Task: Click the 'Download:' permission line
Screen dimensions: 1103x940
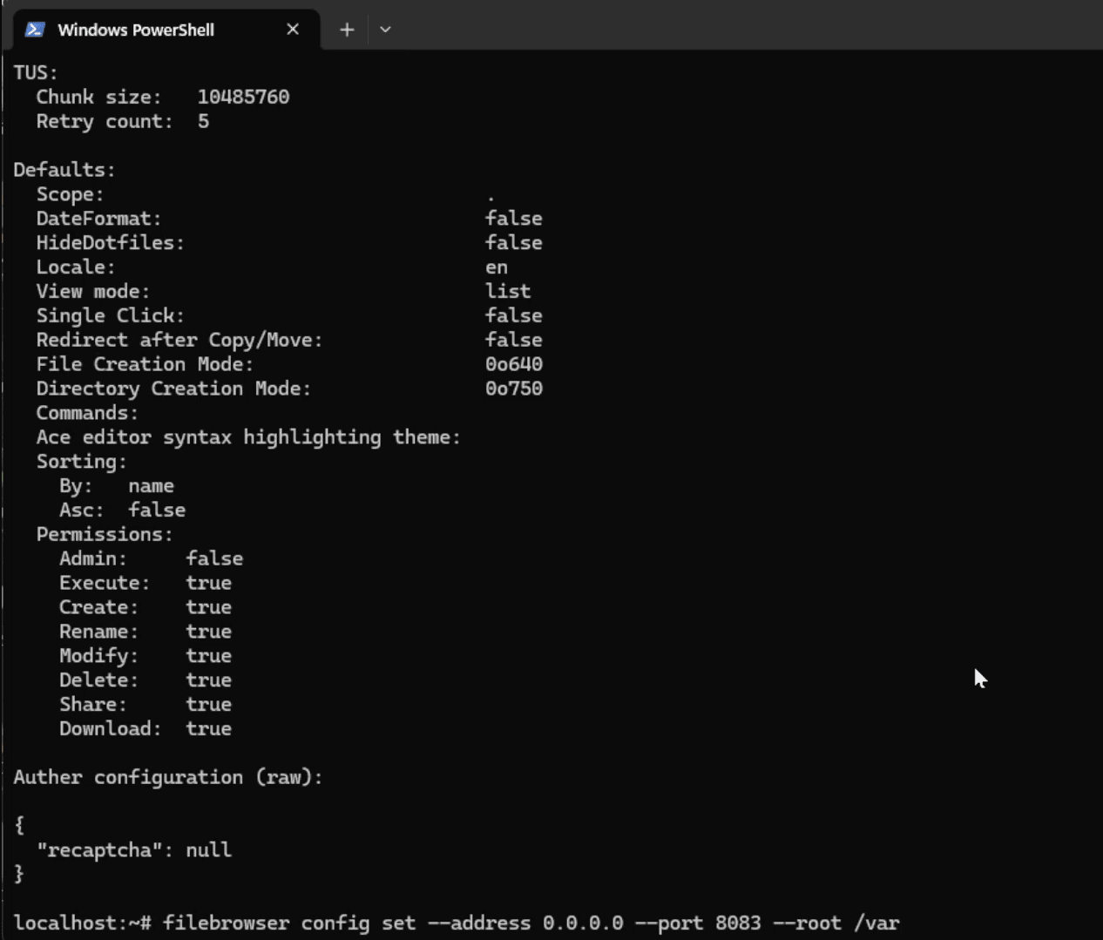Action: pyautogui.click(x=145, y=729)
